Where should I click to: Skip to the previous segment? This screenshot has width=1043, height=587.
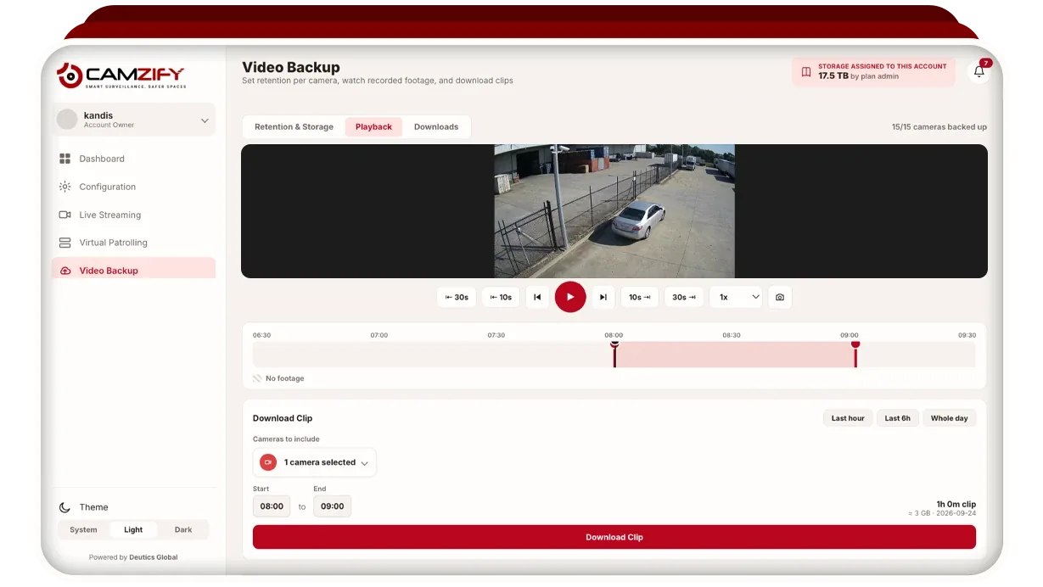(x=537, y=297)
